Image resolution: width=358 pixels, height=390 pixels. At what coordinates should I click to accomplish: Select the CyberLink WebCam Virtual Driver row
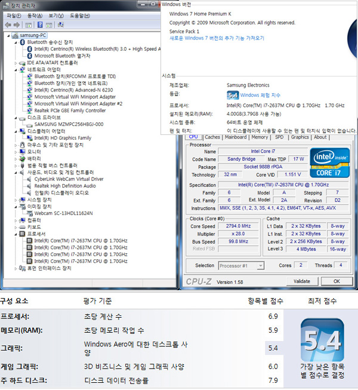(69, 179)
